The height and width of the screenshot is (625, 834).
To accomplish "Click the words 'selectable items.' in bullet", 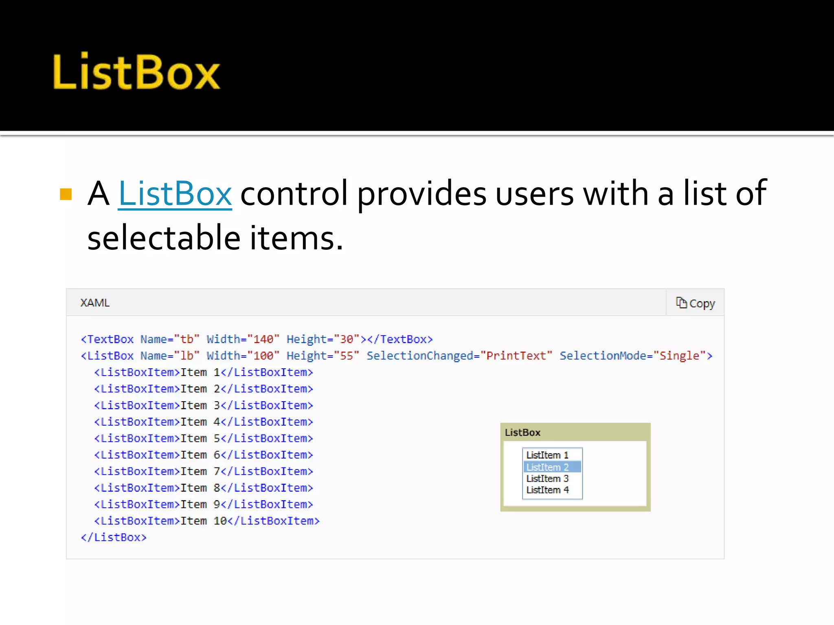I will (215, 238).
